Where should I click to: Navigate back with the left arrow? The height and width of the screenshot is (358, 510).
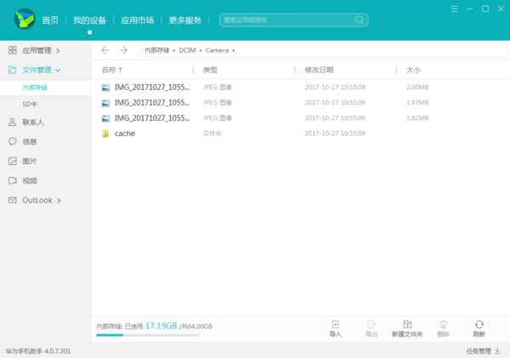click(105, 50)
